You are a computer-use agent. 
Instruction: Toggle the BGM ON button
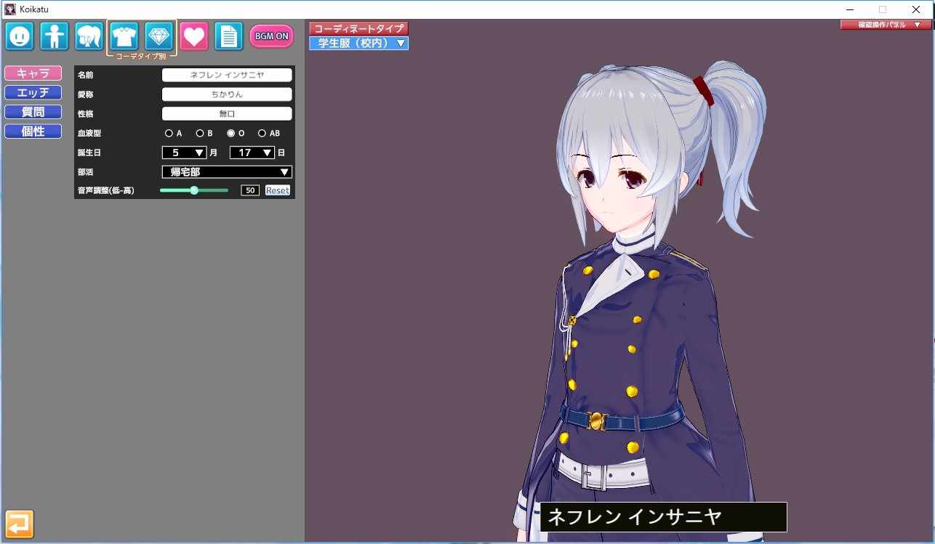(x=271, y=36)
